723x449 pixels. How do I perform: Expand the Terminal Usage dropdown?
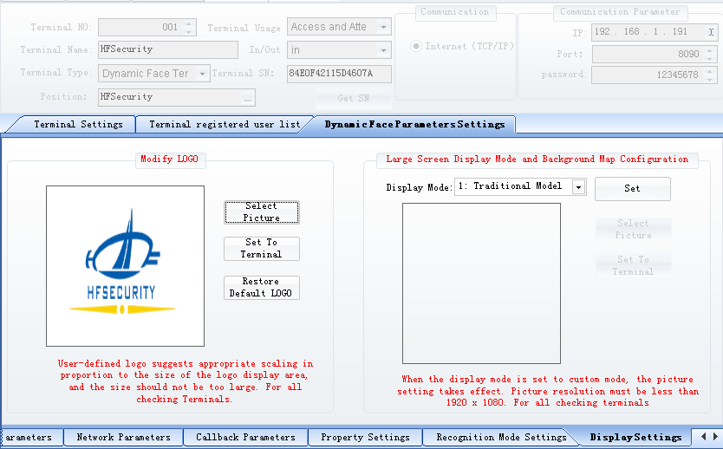383,28
